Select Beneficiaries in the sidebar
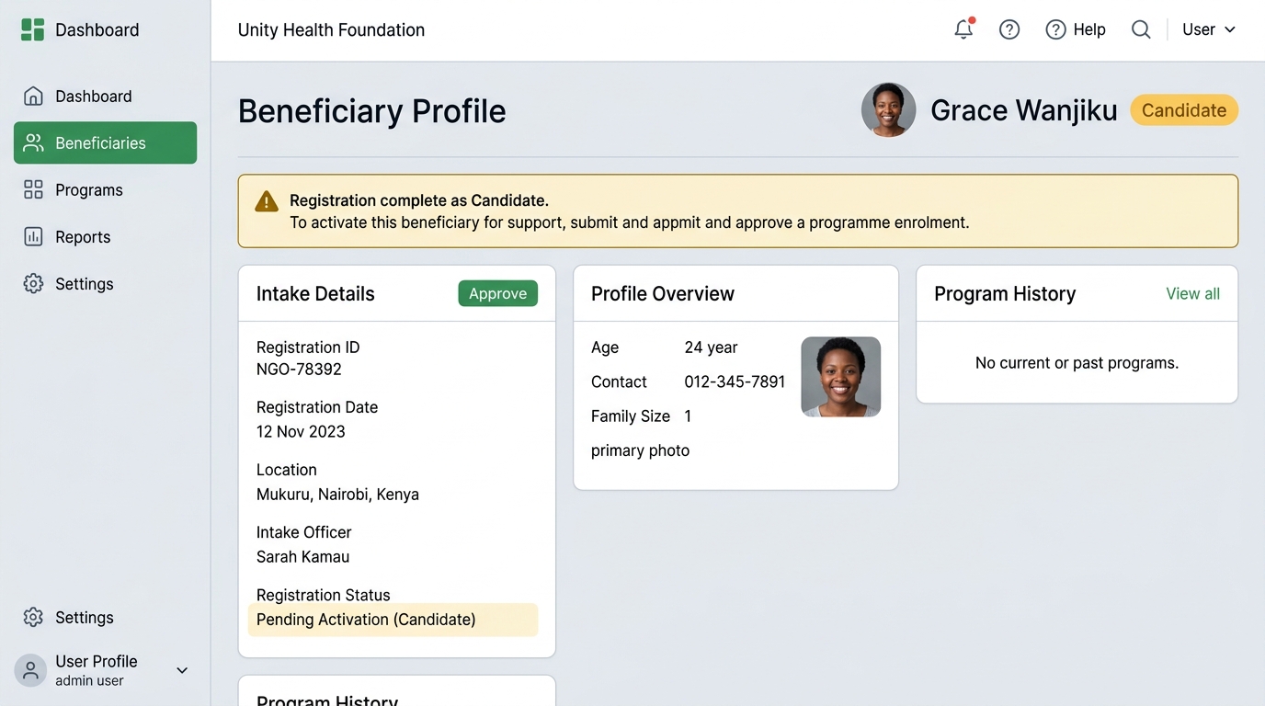This screenshot has width=1265, height=706. point(106,143)
